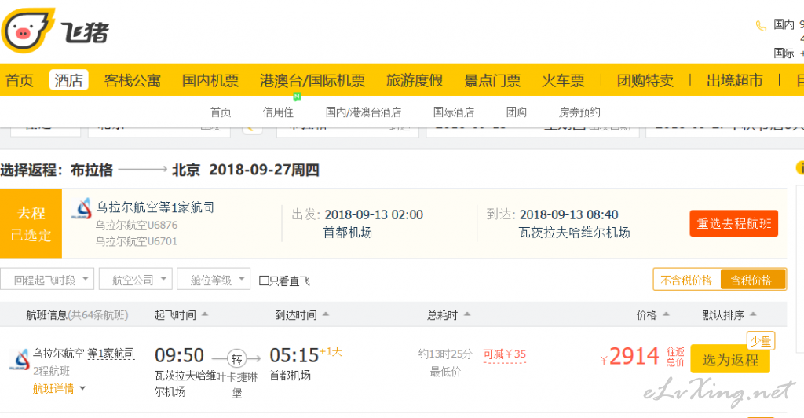Click Ural Airlines logo in selected outbound flight
The height and width of the screenshot is (418, 804).
(x=82, y=208)
